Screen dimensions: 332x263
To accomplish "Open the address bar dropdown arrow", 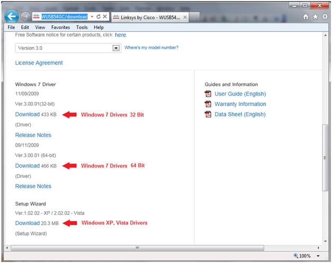I will pos(92,16).
